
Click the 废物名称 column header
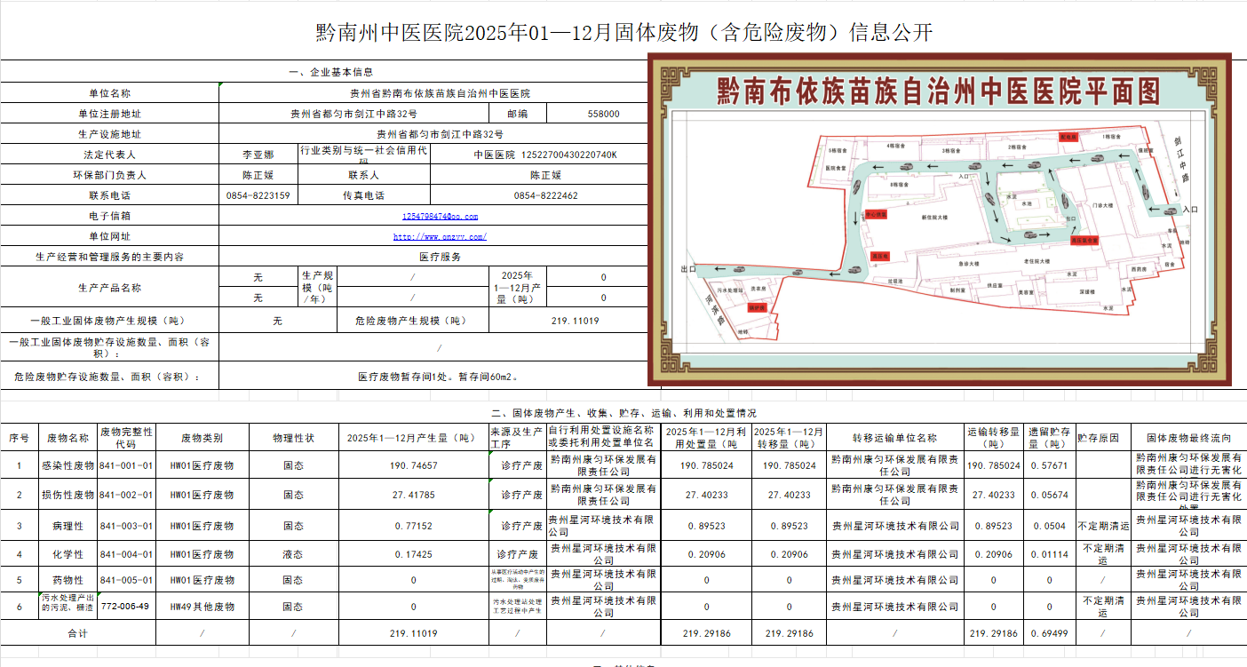68,438
